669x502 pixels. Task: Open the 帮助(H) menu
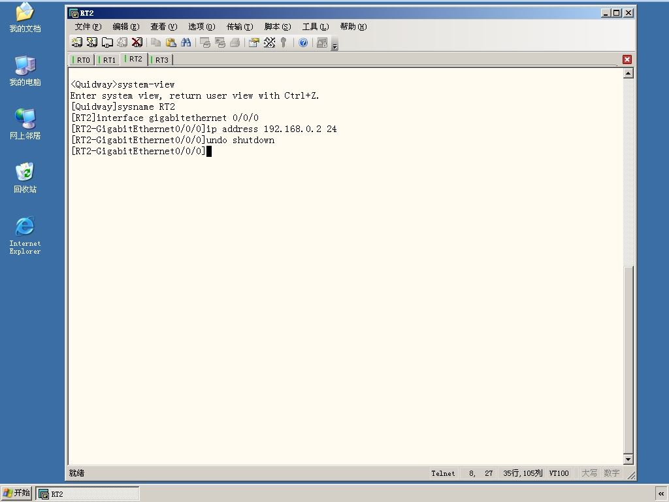[353, 26]
